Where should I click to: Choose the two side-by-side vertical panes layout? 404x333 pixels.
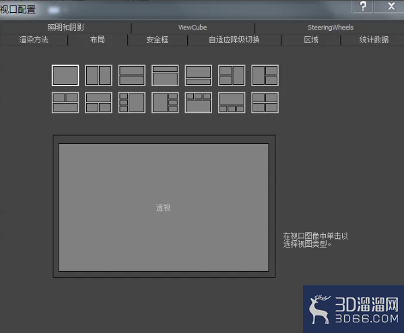click(98, 75)
